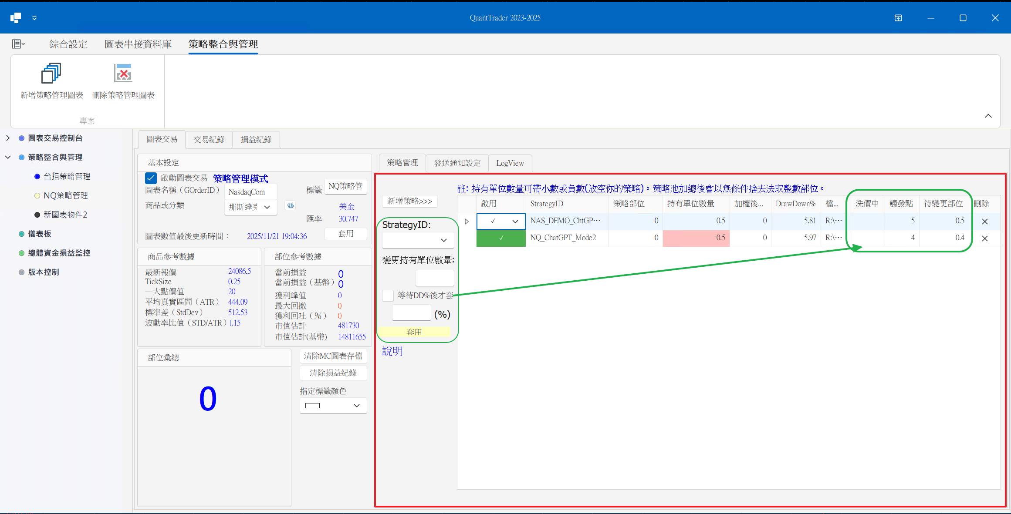Click the 清除MC圖表存檔 button

(x=333, y=356)
